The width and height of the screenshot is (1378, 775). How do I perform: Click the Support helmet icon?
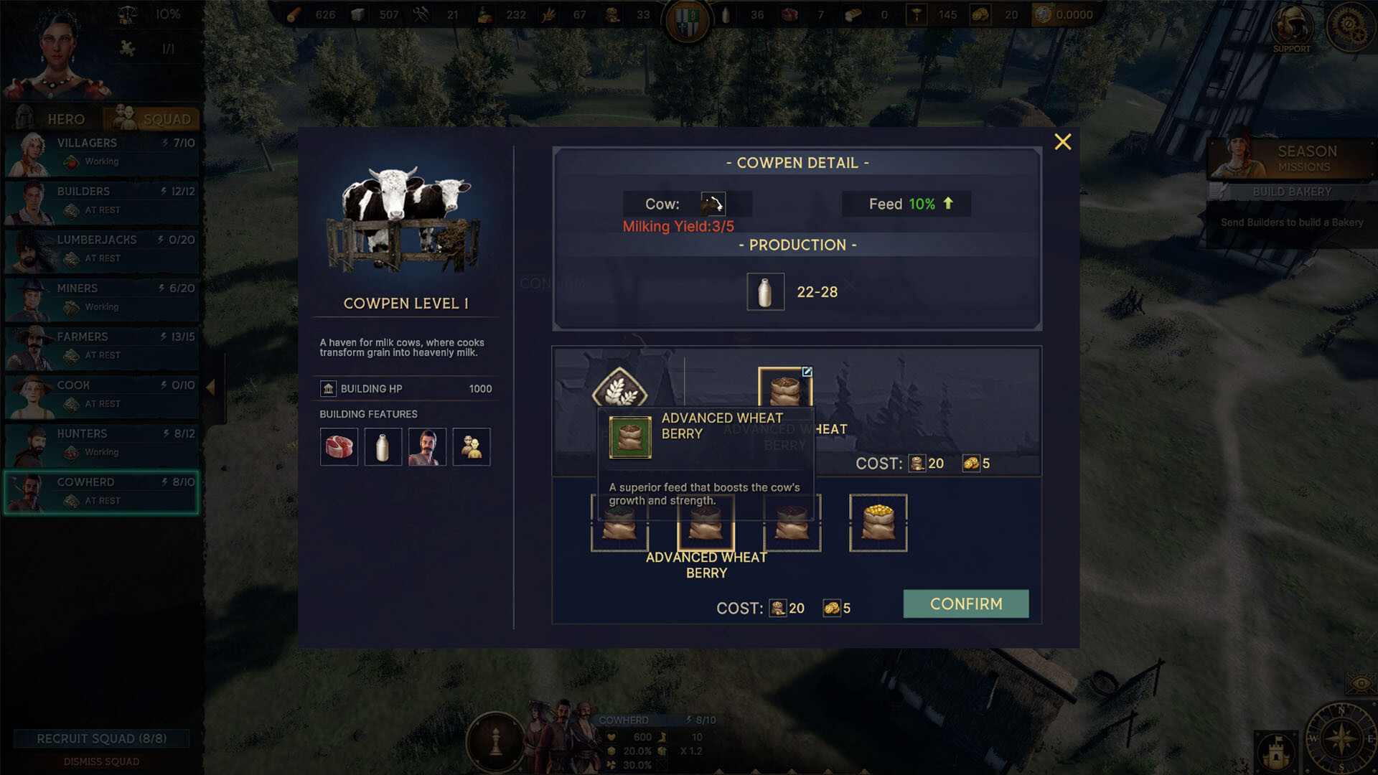click(x=1292, y=27)
